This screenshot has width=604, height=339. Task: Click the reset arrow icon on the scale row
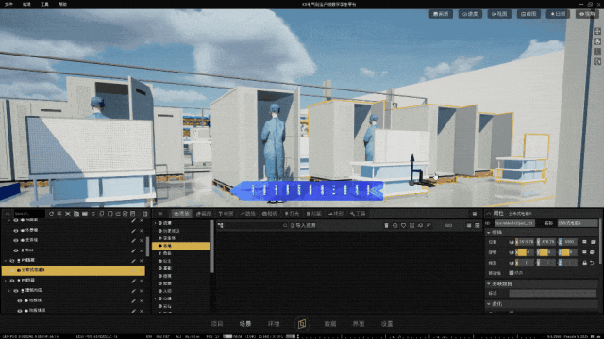click(592, 263)
